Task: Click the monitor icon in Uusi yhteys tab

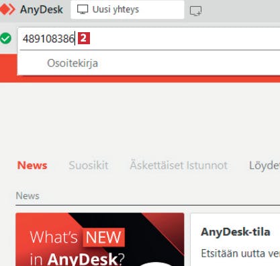Action: 83,9
